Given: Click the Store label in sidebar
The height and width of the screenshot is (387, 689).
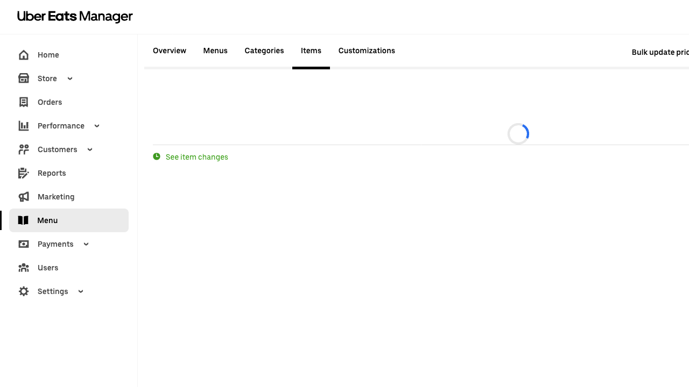Looking at the screenshot, I should click(47, 78).
